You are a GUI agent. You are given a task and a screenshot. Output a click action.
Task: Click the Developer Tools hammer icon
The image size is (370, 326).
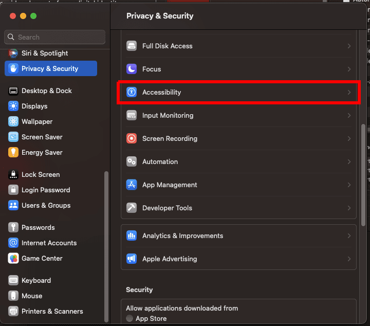(132, 208)
